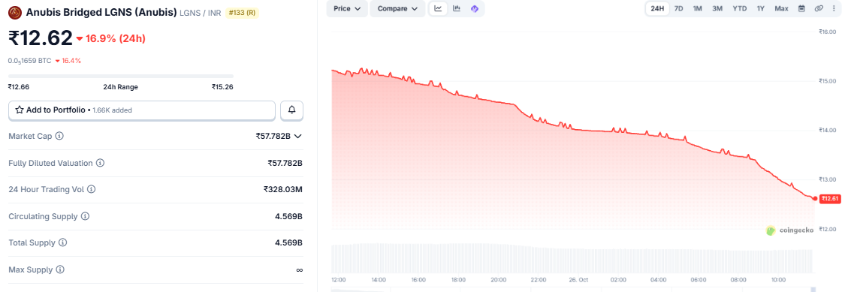Image resolution: width=845 pixels, height=292 pixels.
Task: Click the 16.4% BTC change text
Action: pyautogui.click(x=71, y=61)
